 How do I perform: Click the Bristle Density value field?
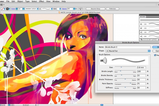tap(142, 76)
